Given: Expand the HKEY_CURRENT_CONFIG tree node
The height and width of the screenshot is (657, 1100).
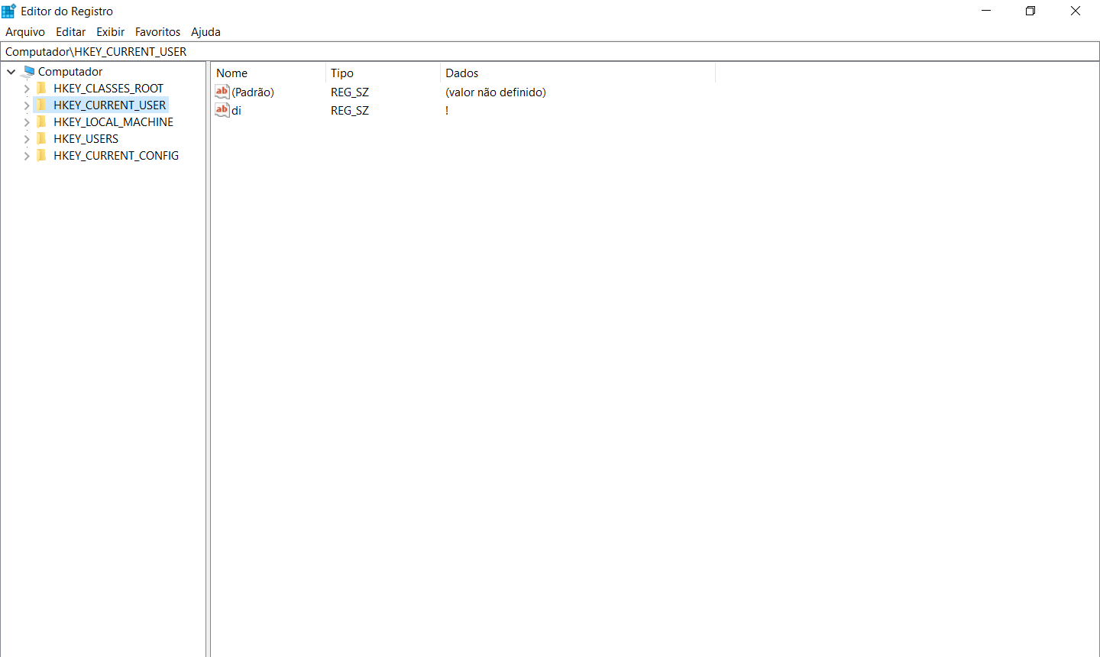Looking at the screenshot, I should tap(26, 155).
